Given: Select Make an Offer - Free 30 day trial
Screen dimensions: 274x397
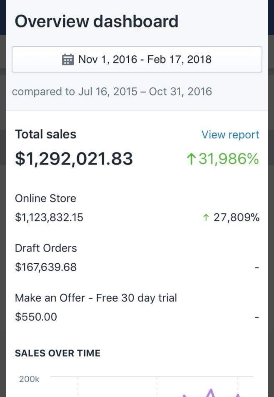Looking at the screenshot, I should [x=96, y=298].
